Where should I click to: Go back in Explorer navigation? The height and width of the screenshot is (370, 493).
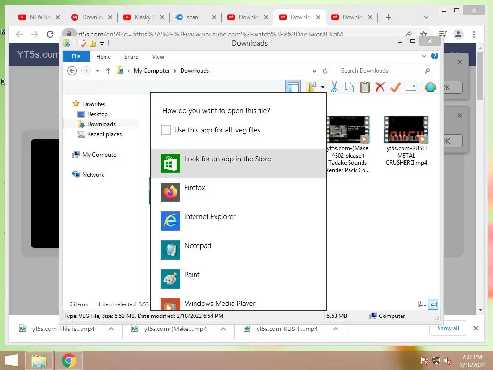tap(72, 71)
